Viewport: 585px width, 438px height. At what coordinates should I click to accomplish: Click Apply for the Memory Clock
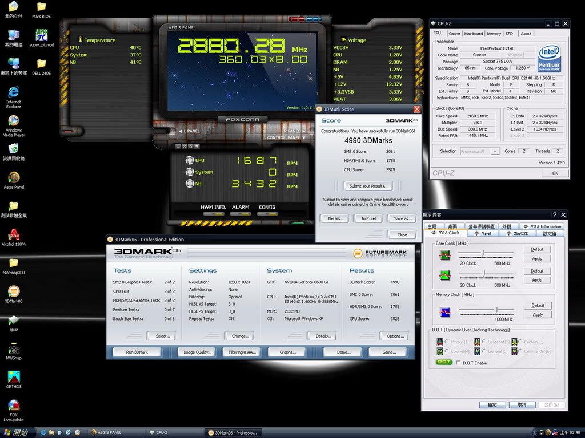click(538, 315)
